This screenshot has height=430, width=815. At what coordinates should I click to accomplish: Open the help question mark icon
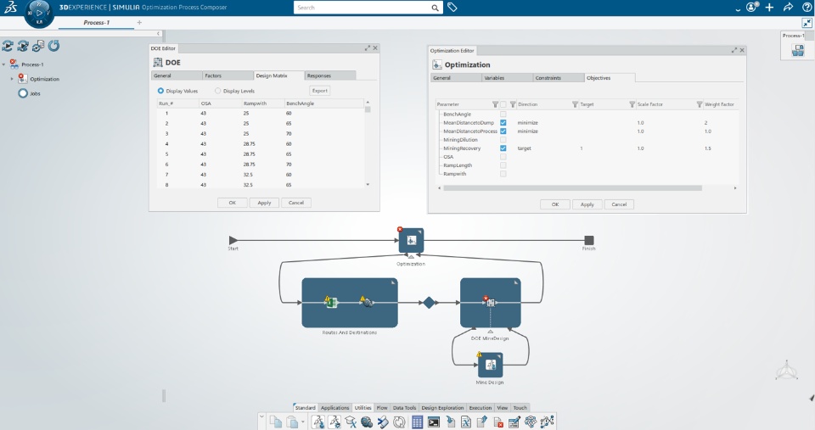point(807,8)
